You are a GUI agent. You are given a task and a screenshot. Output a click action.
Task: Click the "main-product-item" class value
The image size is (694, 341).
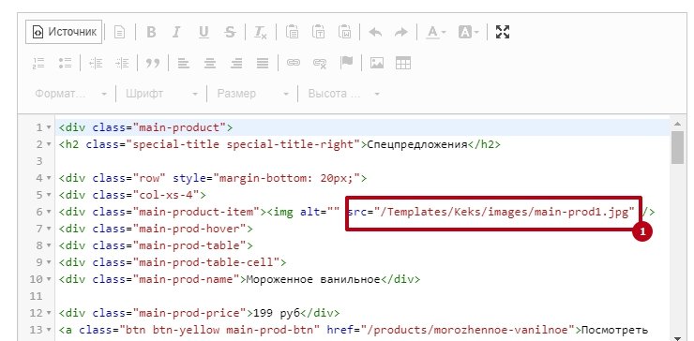click(x=196, y=213)
